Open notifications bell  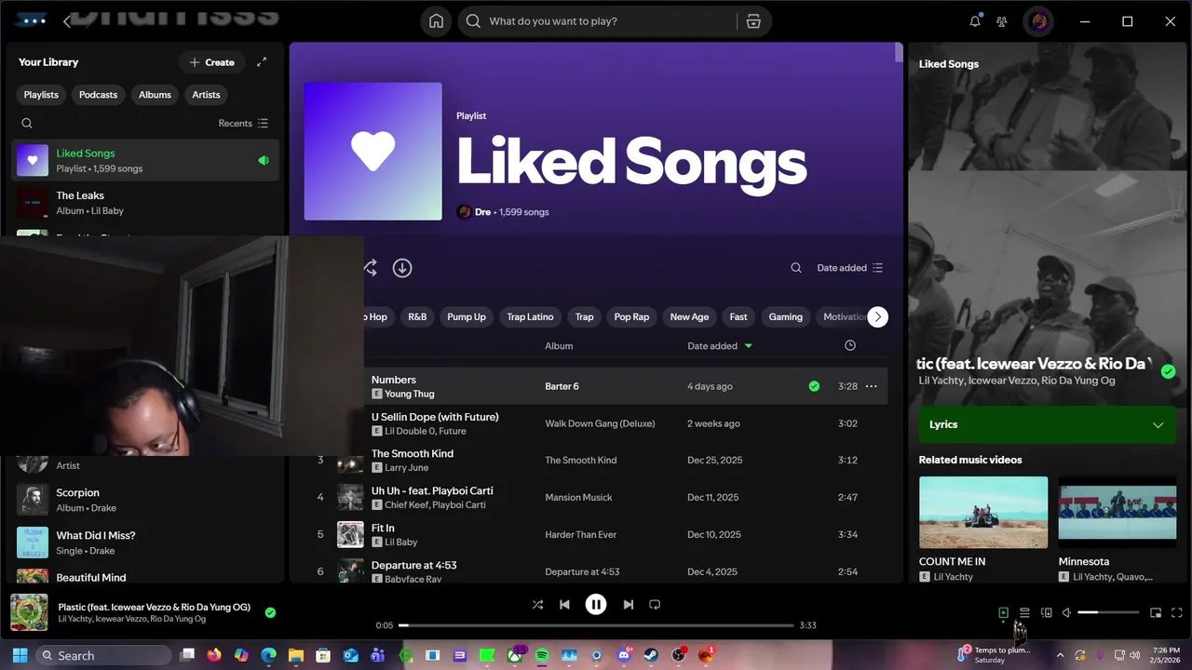click(975, 21)
